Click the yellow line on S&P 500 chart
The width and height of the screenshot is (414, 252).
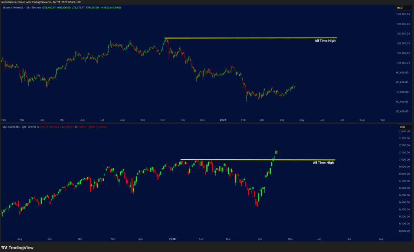[x=230, y=160]
